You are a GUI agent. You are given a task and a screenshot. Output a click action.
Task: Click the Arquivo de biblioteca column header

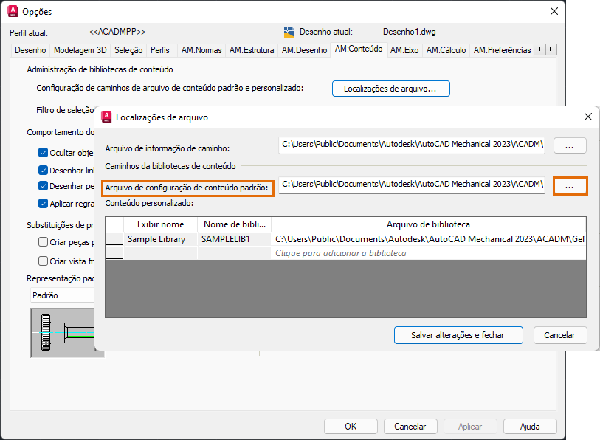(429, 224)
